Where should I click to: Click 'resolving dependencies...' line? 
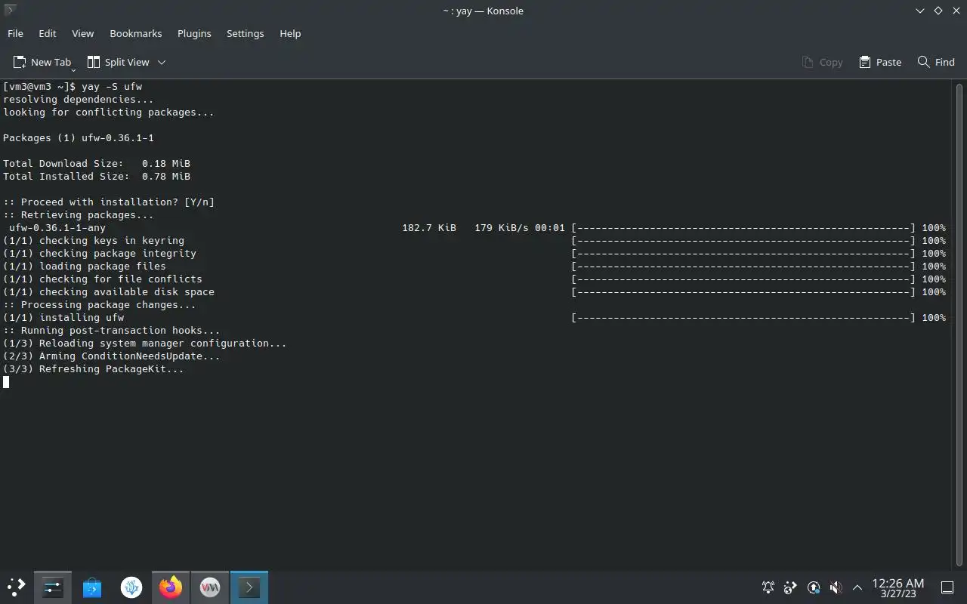[x=79, y=99]
